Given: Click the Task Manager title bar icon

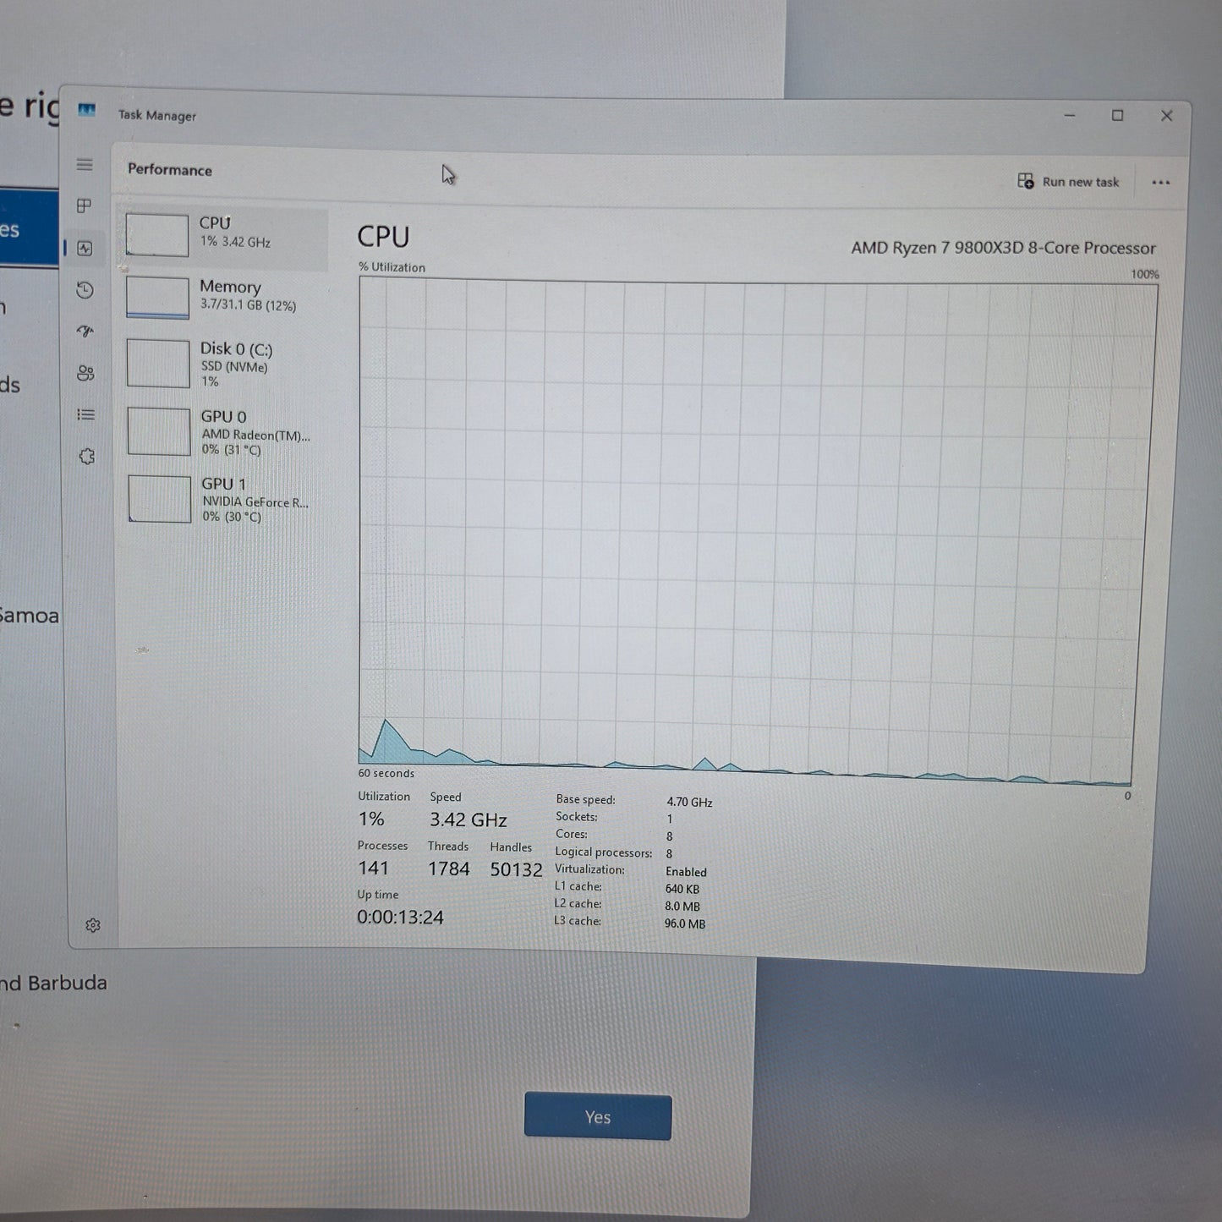Looking at the screenshot, I should point(86,110).
